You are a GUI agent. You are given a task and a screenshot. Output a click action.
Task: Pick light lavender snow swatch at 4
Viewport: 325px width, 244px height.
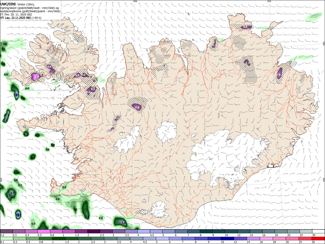[143, 231]
